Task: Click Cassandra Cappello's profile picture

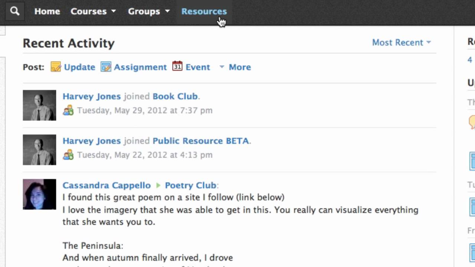Action: pyautogui.click(x=39, y=194)
